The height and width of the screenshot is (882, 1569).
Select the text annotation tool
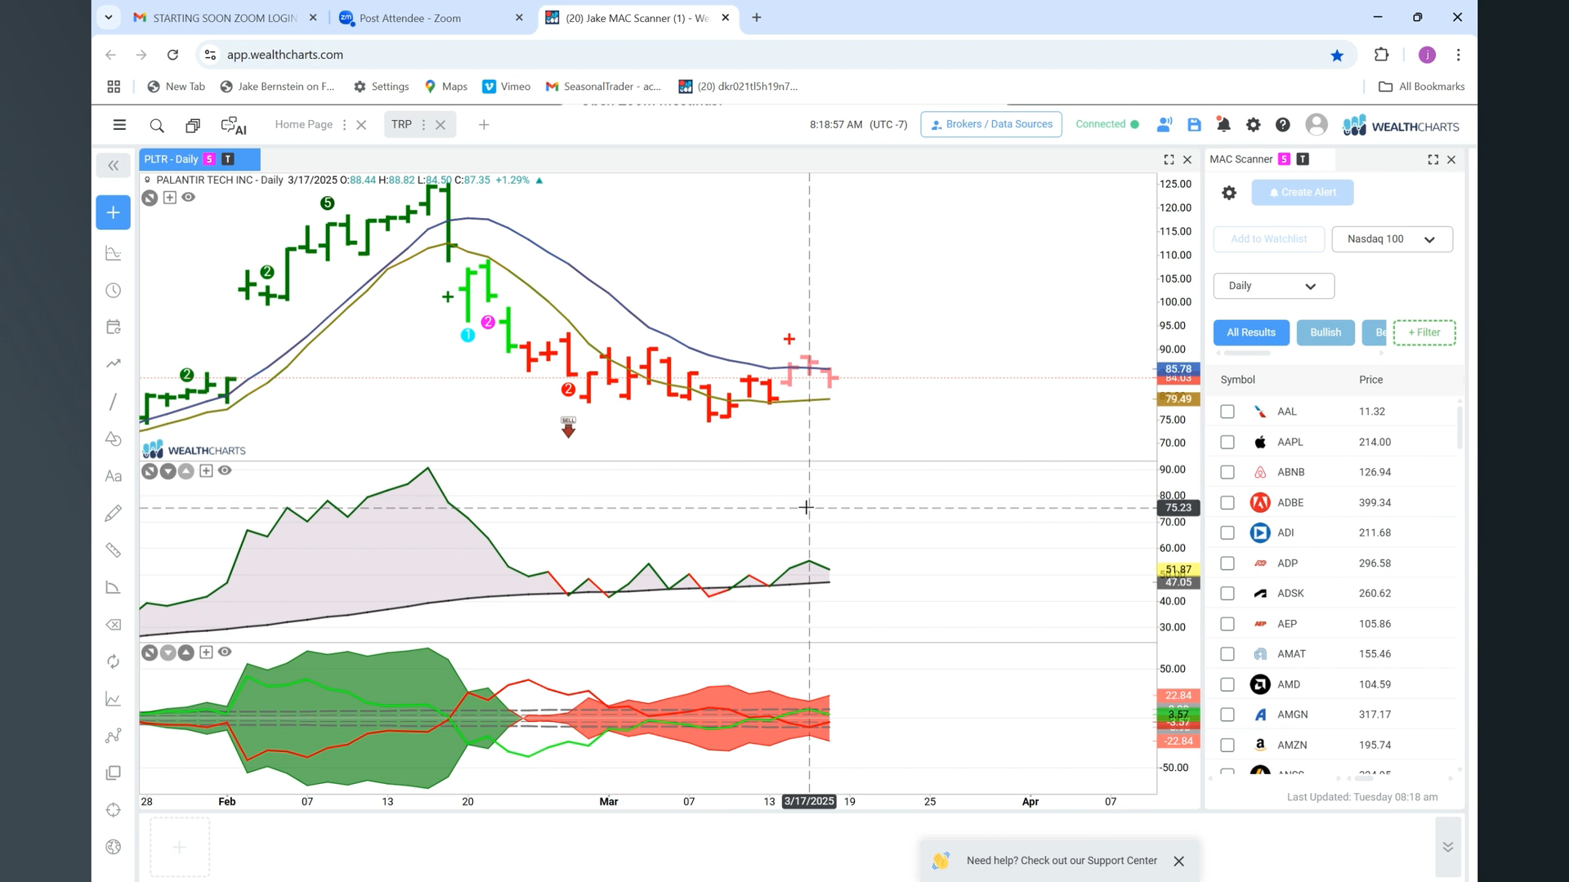[x=114, y=476]
